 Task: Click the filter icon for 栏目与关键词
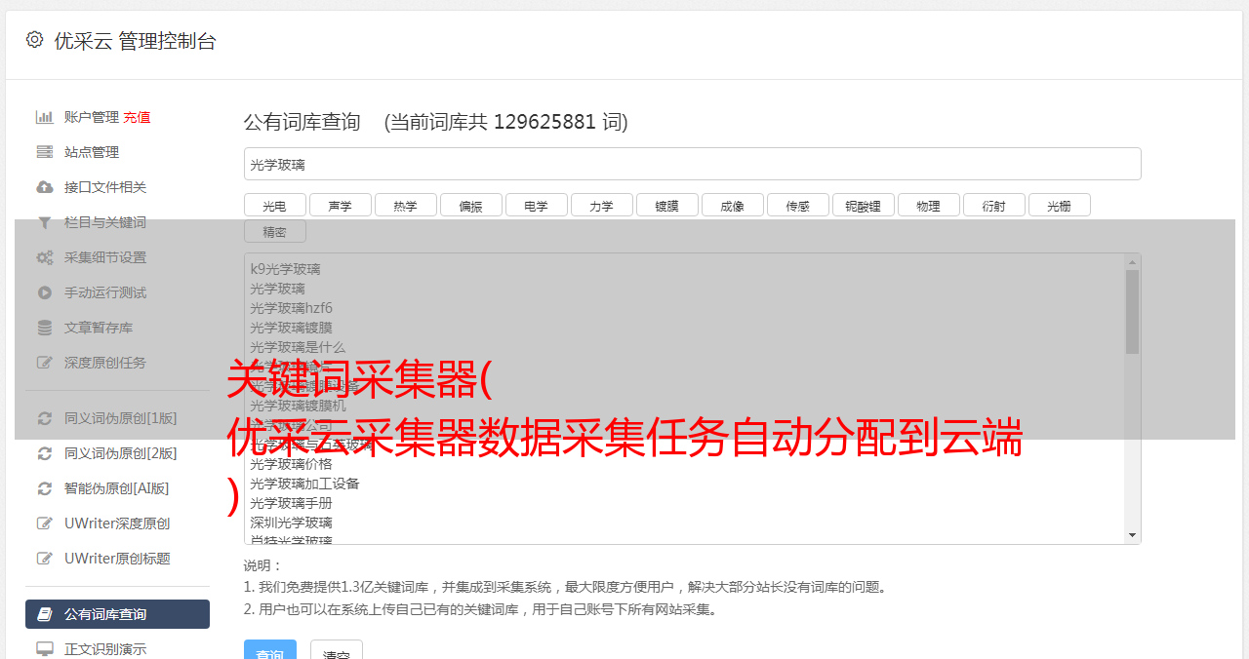[x=44, y=222]
